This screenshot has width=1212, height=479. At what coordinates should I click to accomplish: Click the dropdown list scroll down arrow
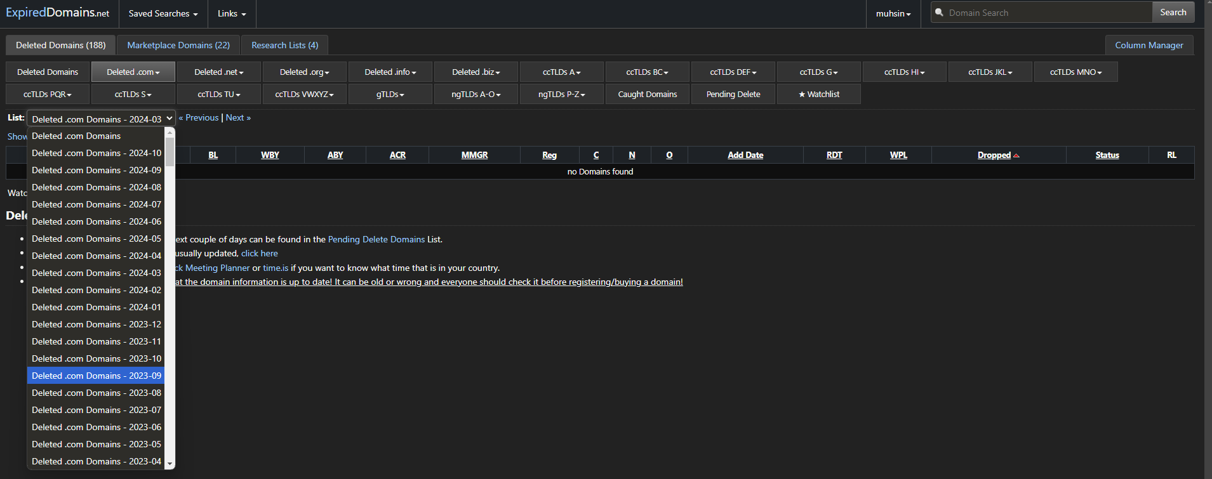(x=170, y=464)
